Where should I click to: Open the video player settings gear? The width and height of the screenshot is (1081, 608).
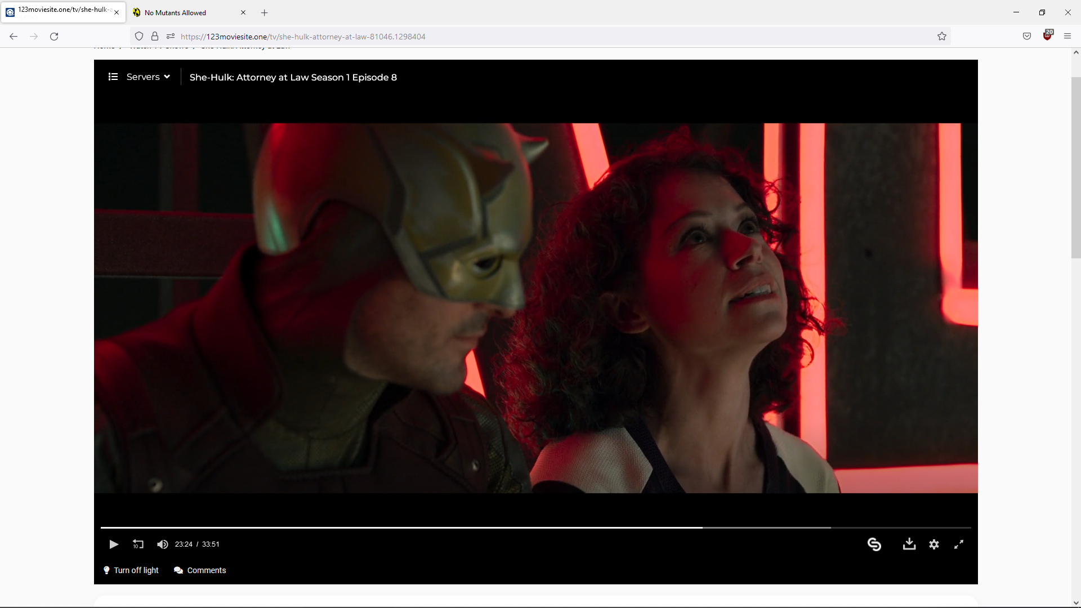tap(934, 544)
